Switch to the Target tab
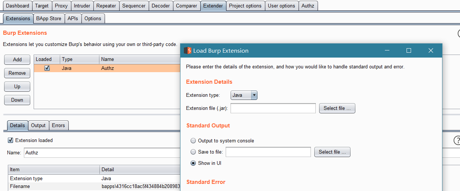Image resolution: width=460 pixels, height=191 pixels. pyautogui.click(x=42, y=6)
